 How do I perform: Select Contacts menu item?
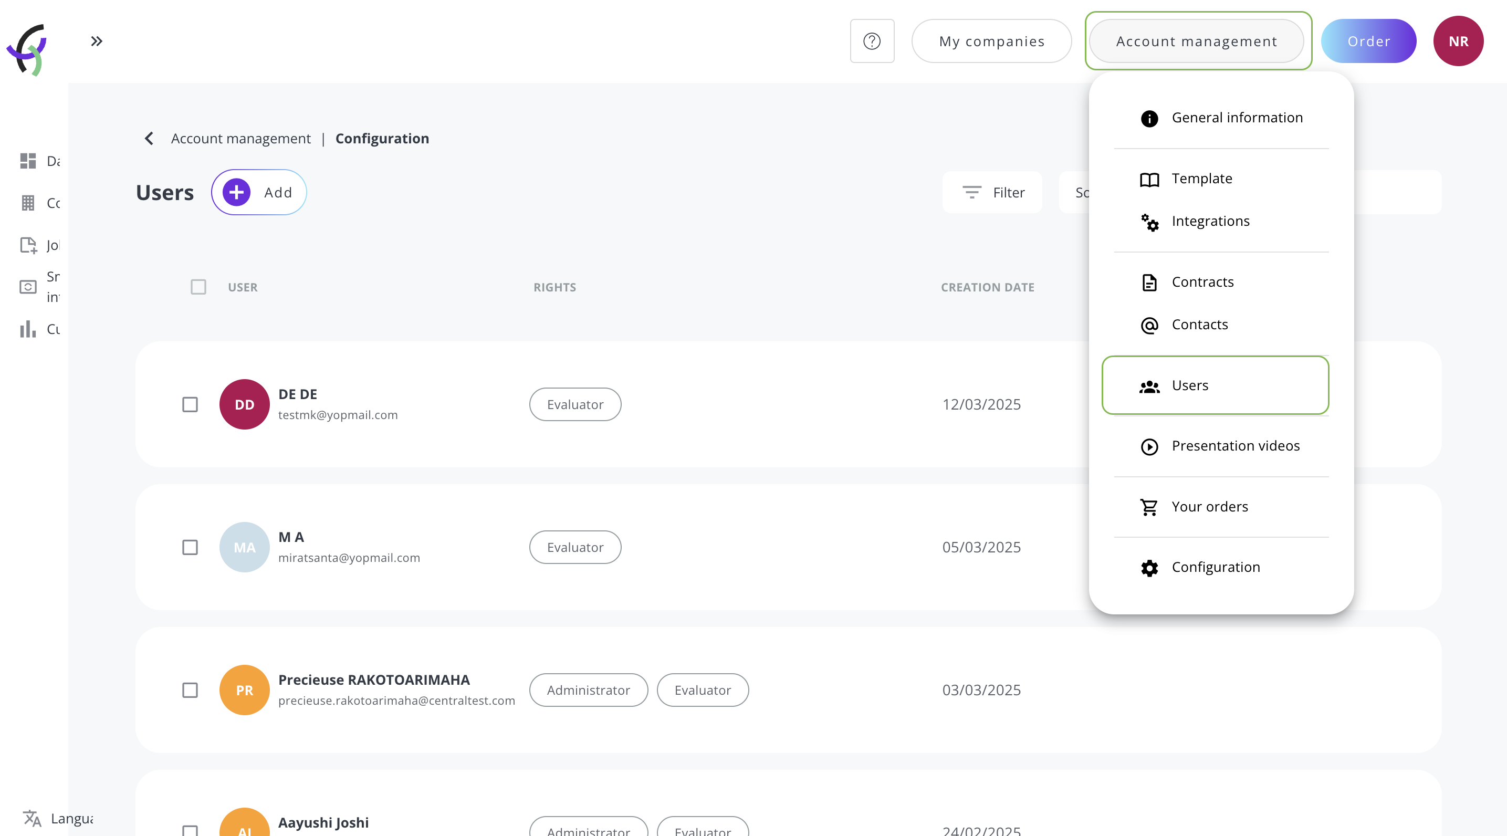(x=1221, y=325)
